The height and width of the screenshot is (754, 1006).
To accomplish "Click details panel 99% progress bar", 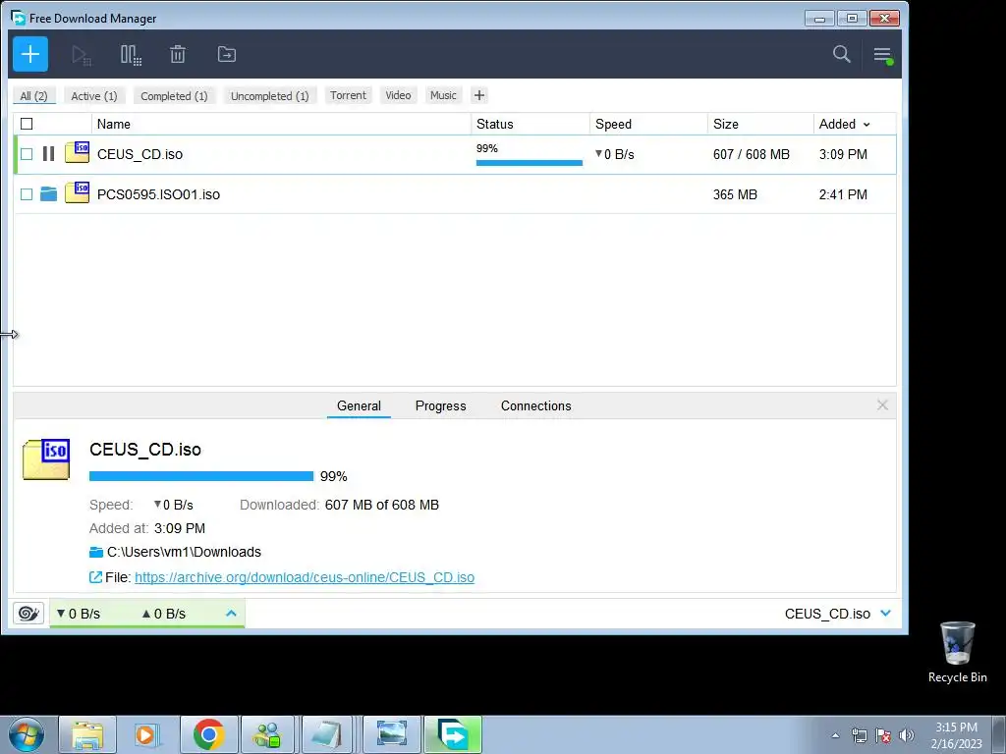I will coord(201,476).
